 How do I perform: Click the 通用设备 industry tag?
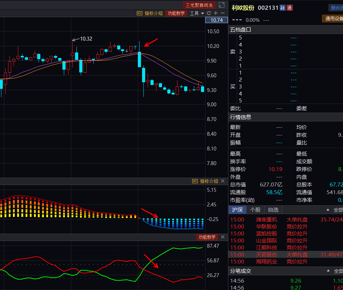pos(333,19)
